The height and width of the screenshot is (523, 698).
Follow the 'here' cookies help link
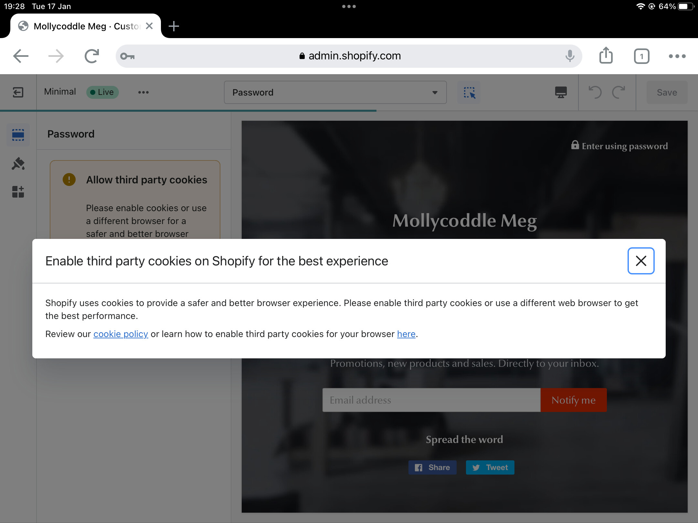406,334
